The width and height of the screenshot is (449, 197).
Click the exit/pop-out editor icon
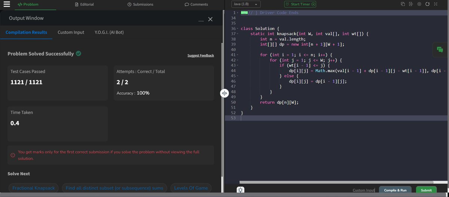click(411, 4)
